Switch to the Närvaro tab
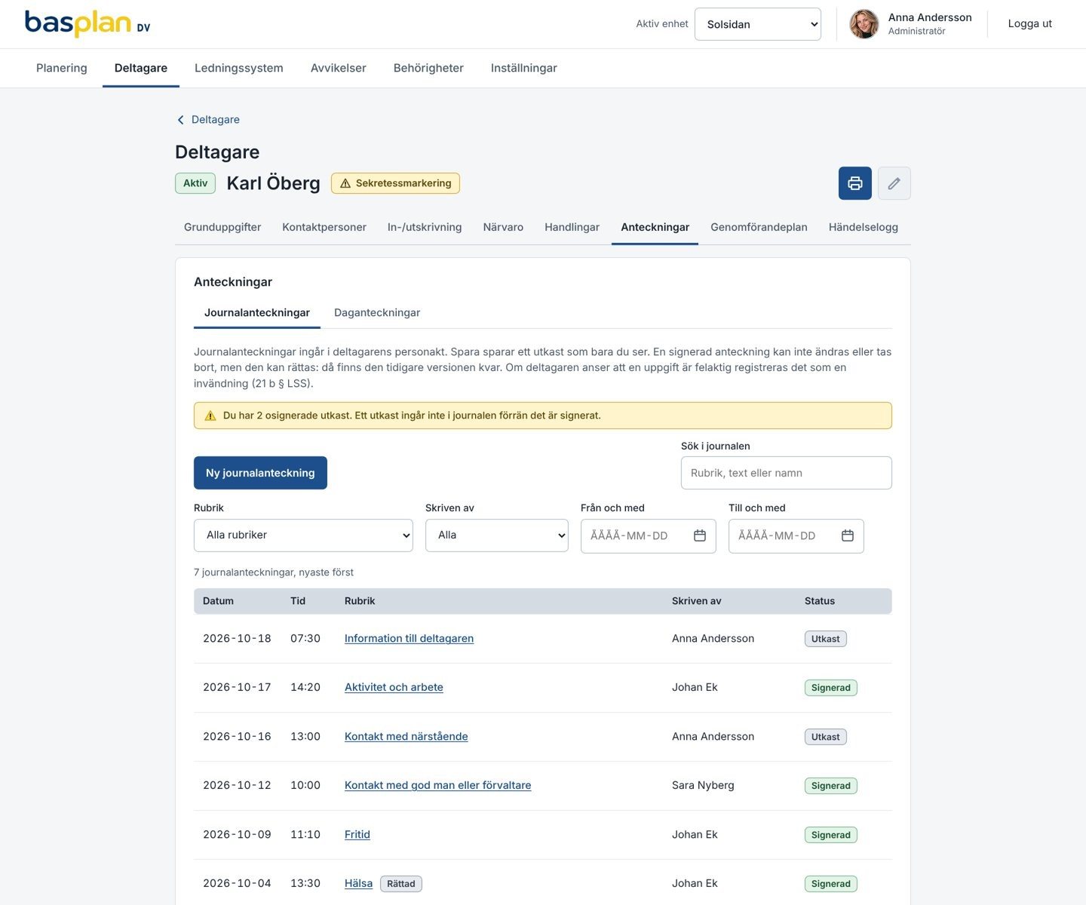The image size is (1086, 905). click(x=503, y=227)
